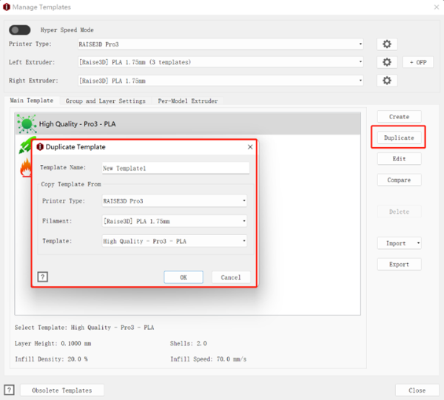This screenshot has width=444, height=400.
Task: Switch to Group and Layer Settings tab
Action: [105, 101]
